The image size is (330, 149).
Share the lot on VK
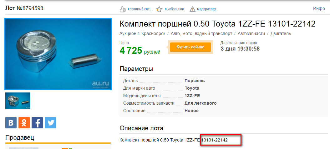pos(11,123)
